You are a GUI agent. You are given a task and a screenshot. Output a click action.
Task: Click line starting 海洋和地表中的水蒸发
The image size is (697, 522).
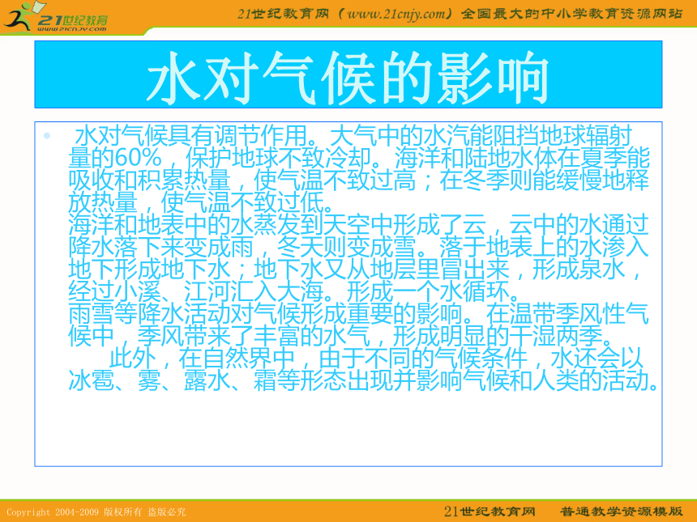(359, 225)
